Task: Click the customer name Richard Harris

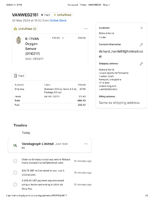Action: pyautogui.click(x=106, y=33)
